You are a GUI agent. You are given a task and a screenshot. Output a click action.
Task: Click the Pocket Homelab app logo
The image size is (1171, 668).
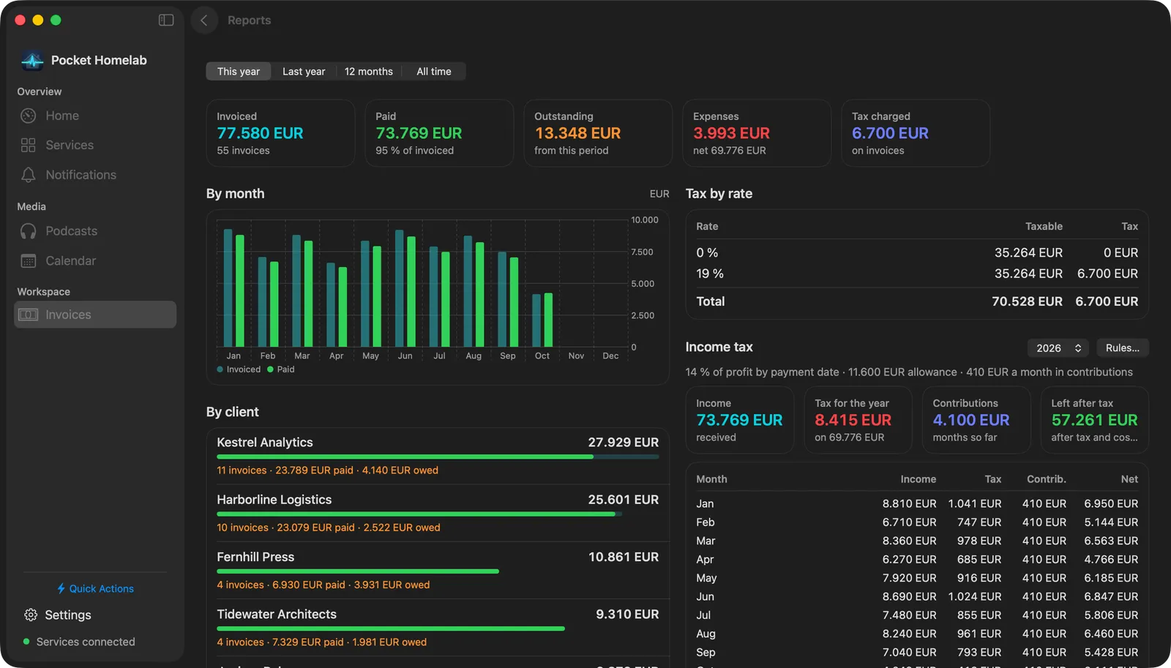tap(32, 61)
